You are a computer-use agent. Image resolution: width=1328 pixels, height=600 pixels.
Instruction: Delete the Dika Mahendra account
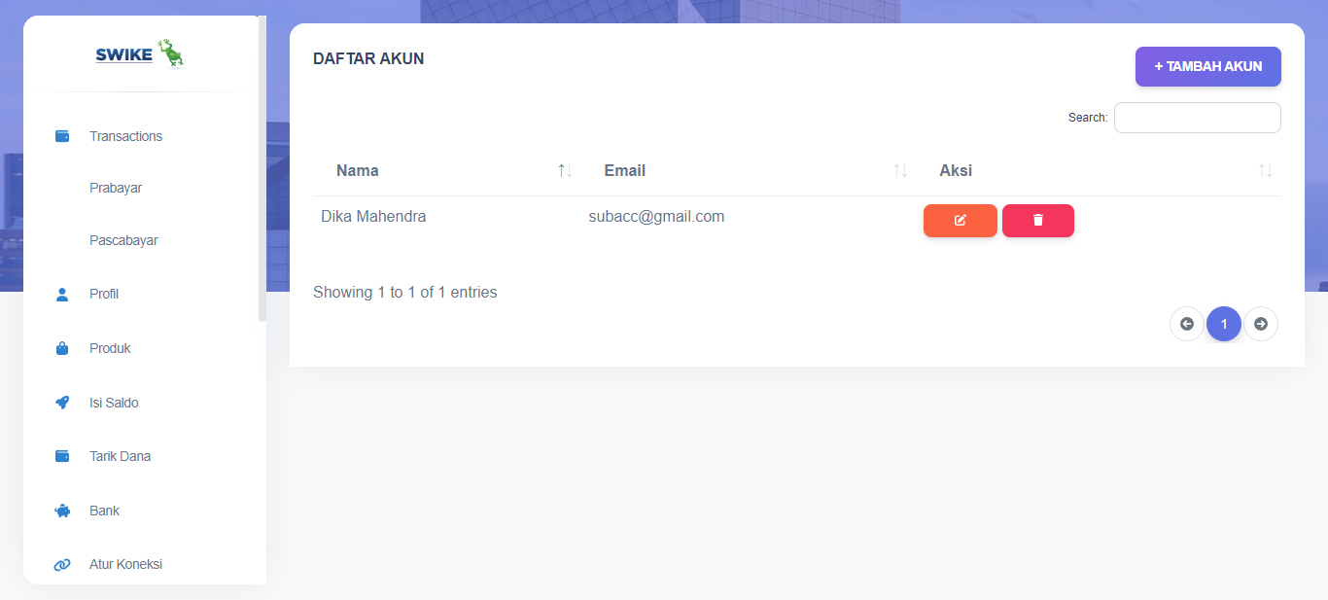pos(1037,221)
